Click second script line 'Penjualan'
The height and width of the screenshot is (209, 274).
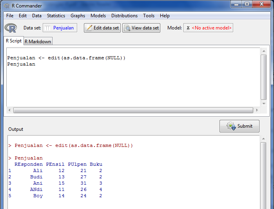tap(21, 64)
